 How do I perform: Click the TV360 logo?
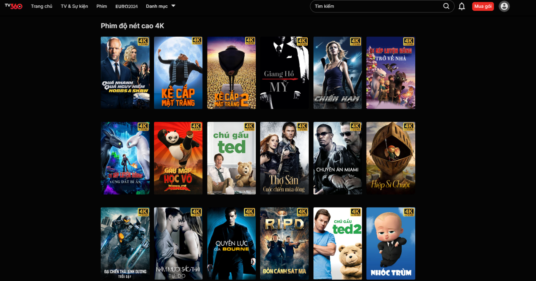tap(14, 6)
